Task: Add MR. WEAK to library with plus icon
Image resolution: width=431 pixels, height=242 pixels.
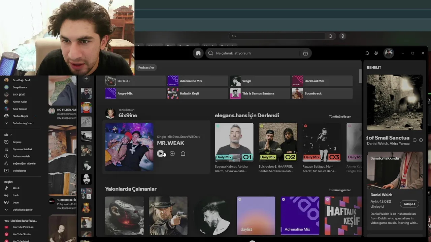Action: 172,153
